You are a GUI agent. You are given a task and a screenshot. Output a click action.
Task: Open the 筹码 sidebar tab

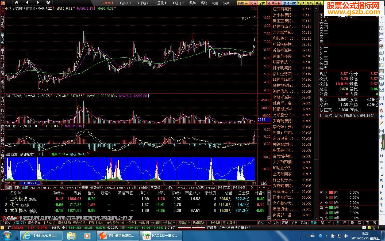(285, 223)
